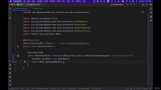Close the UserController.java tab
This screenshot has height=90, width=161.
(29, 9)
